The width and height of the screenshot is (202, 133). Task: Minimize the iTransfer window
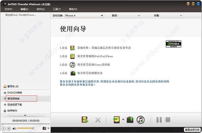click(188, 4)
